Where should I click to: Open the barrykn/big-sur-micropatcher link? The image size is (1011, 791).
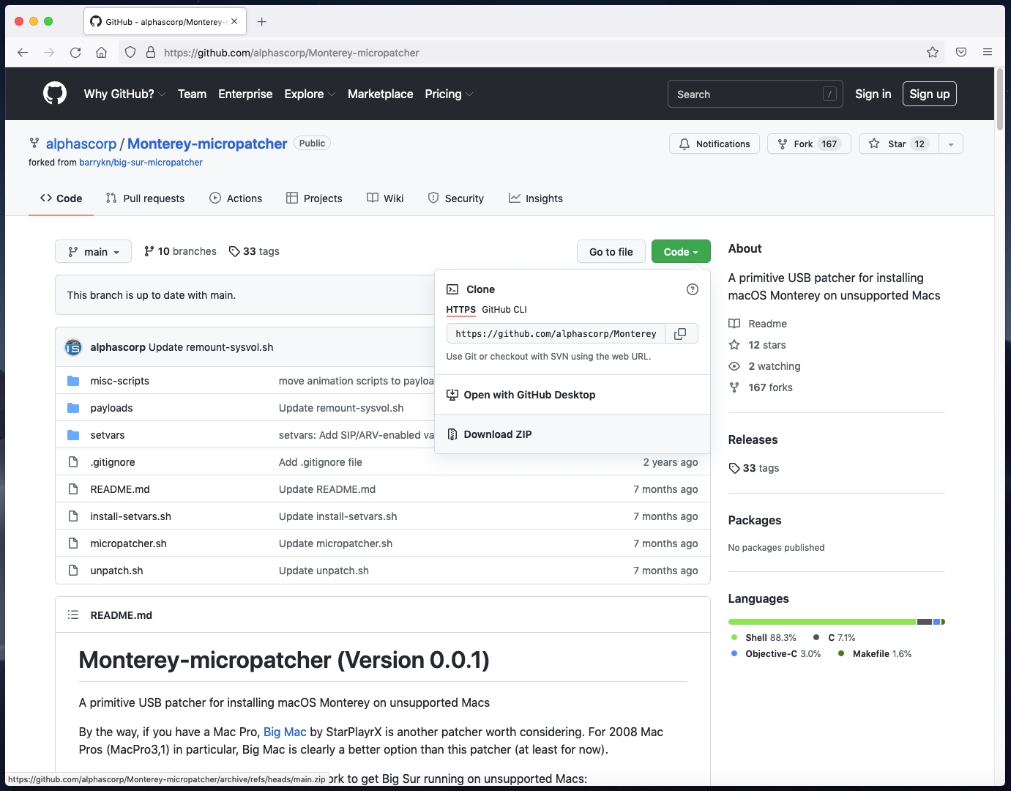[141, 163]
